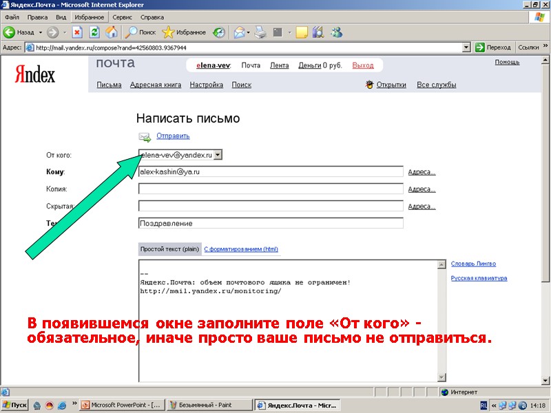Click the Копия input field
Image resolution: width=551 pixels, height=413 pixels.
point(271,189)
